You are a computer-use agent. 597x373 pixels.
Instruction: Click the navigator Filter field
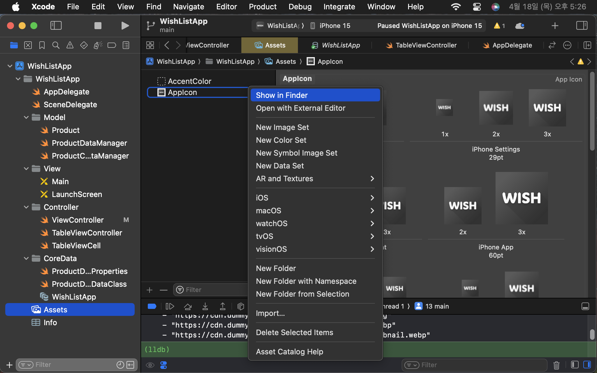[76, 365]
